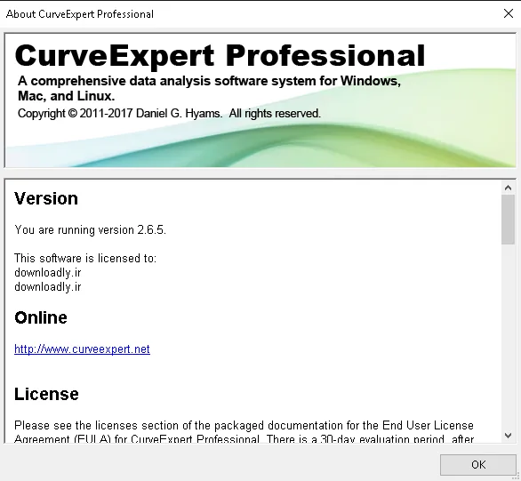Select the License heading
The height and width of the screenshot is (481, 521).
click(46, 394)
